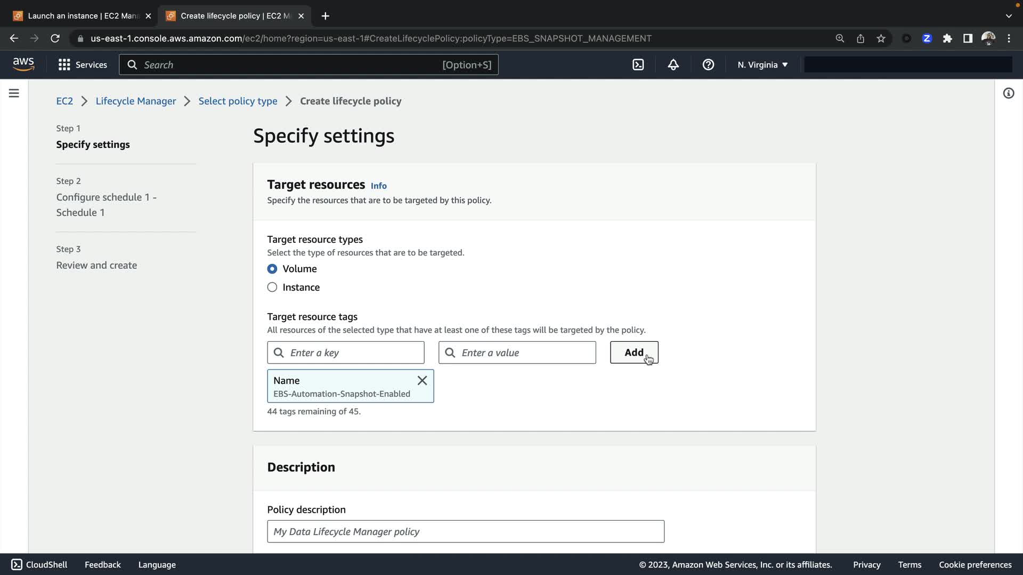Click the Add tag button
The height and width of the screenshot is (575, 1023).
(x=634, y=352)
